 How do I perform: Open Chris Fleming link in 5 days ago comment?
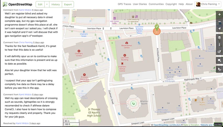click(26, 43)
